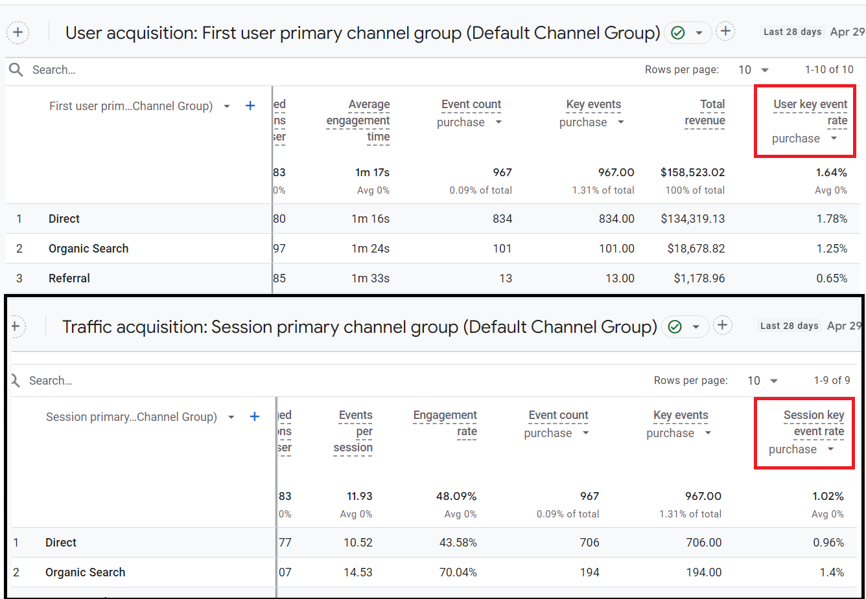Select the Organic Search channel row
The height and width of the screenshot is (599, 866).
pos(88,248)
